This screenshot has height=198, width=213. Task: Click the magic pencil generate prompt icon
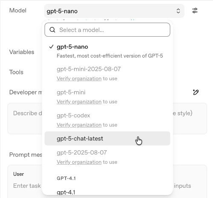click(x=196, y=92)
